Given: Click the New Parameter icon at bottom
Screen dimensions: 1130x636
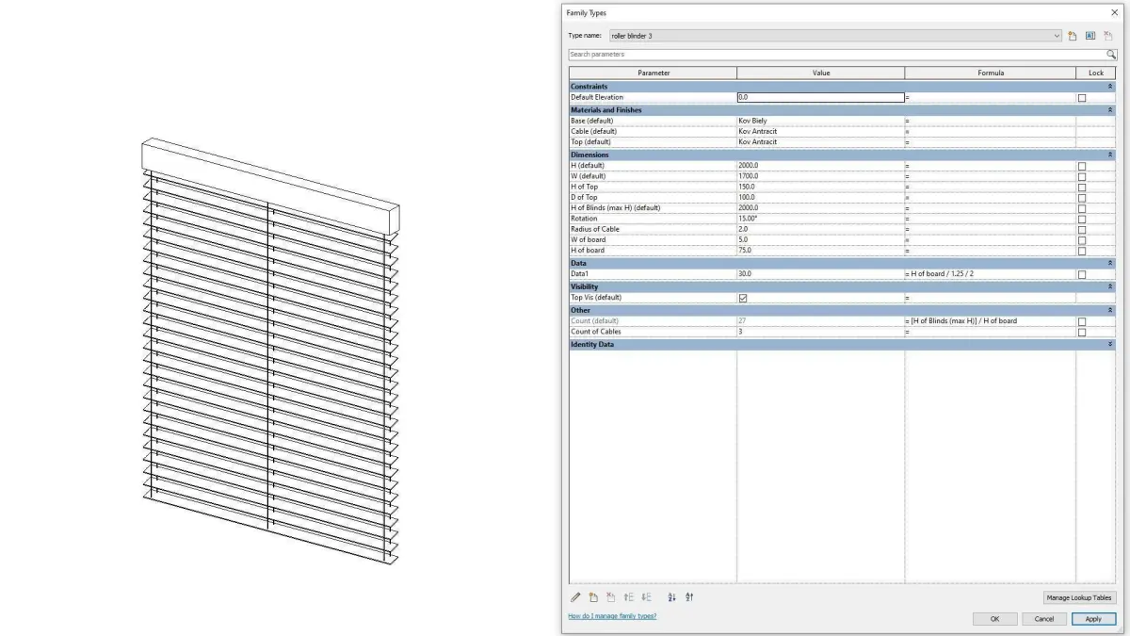Looking at the screenshot, I should [593, 597].
